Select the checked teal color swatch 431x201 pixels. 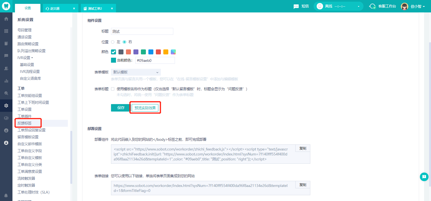113,52
